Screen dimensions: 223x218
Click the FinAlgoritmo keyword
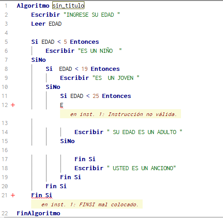[38, 213]
